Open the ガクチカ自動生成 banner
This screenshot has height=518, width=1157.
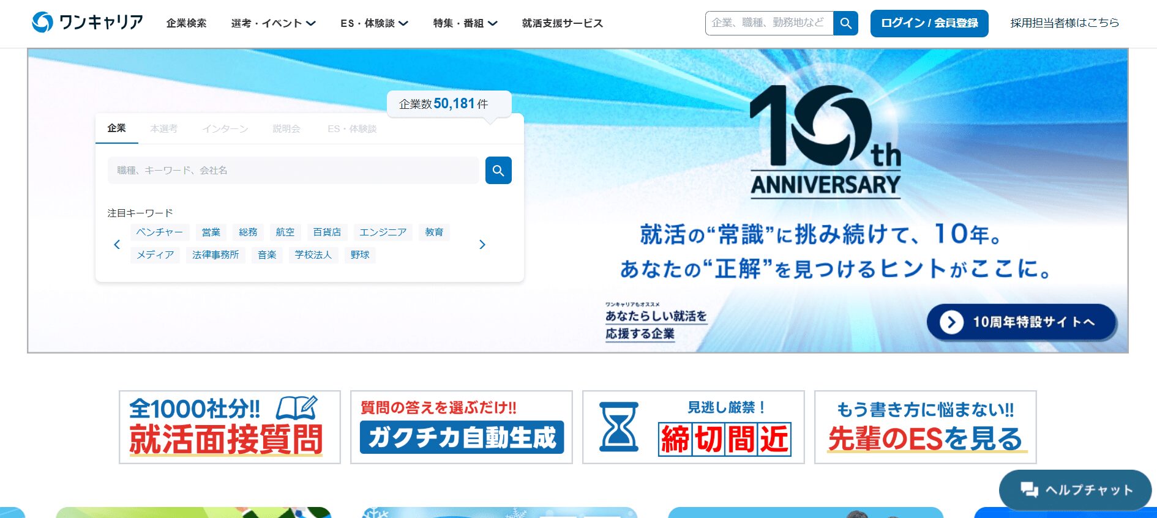(462, 427)
